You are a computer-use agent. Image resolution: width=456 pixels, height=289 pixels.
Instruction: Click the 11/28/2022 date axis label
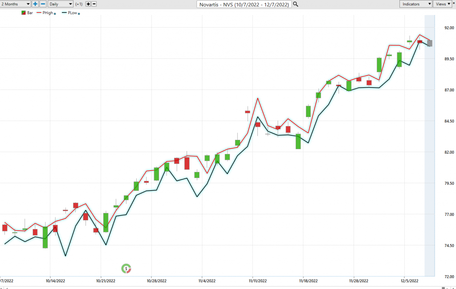[x=358, y=281]
